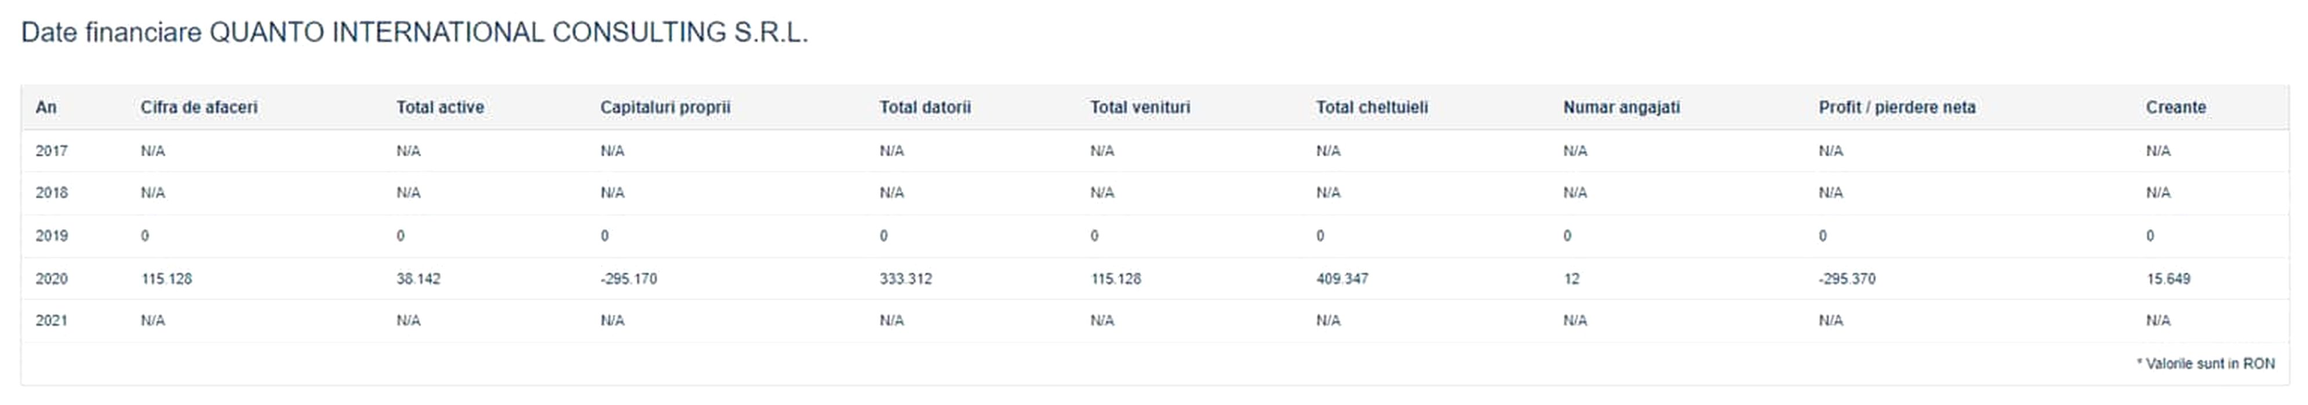Click the 2021 year row cell

tap(51, 321)
